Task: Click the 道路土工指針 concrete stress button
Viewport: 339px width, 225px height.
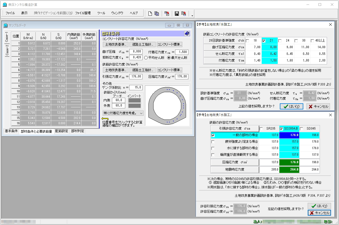Action: coord(142,44)
